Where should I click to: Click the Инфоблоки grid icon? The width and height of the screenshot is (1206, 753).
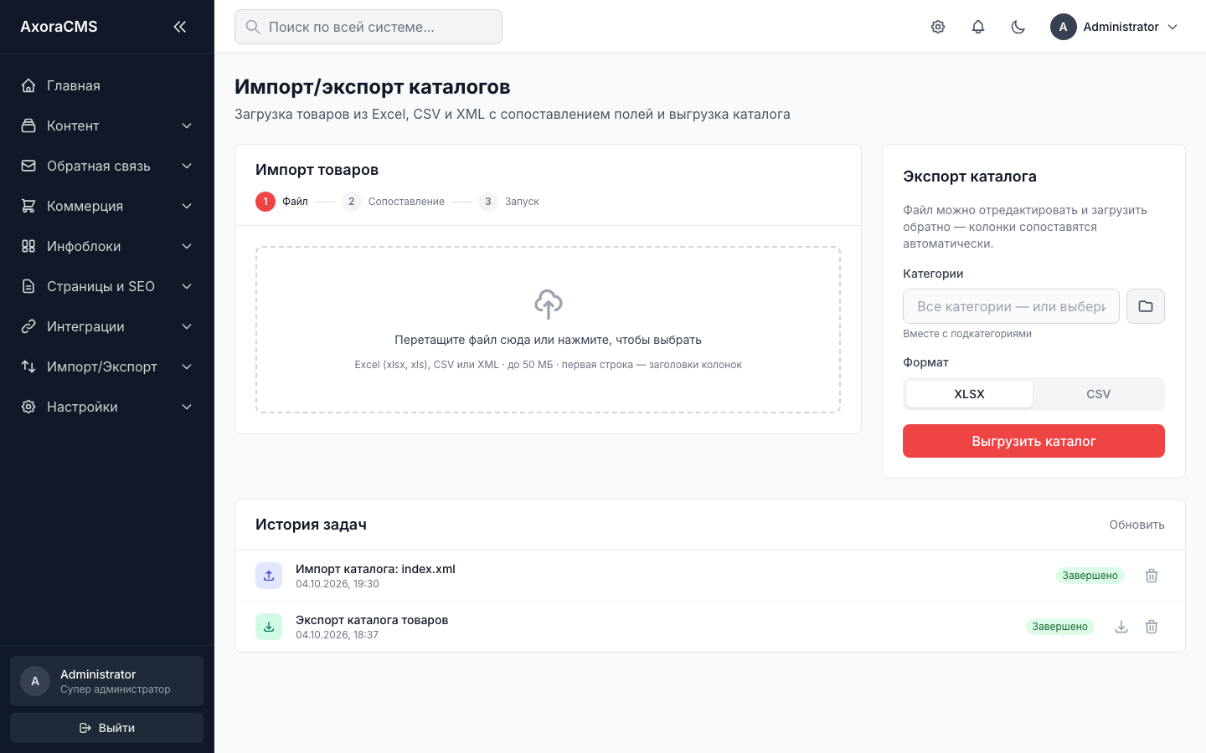[x=28, y=246]
